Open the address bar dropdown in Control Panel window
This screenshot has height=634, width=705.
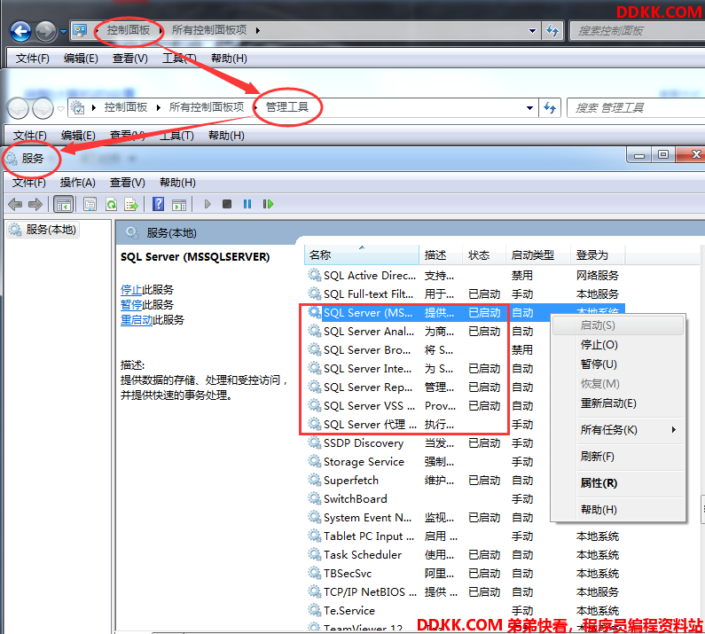coord(532,31)
